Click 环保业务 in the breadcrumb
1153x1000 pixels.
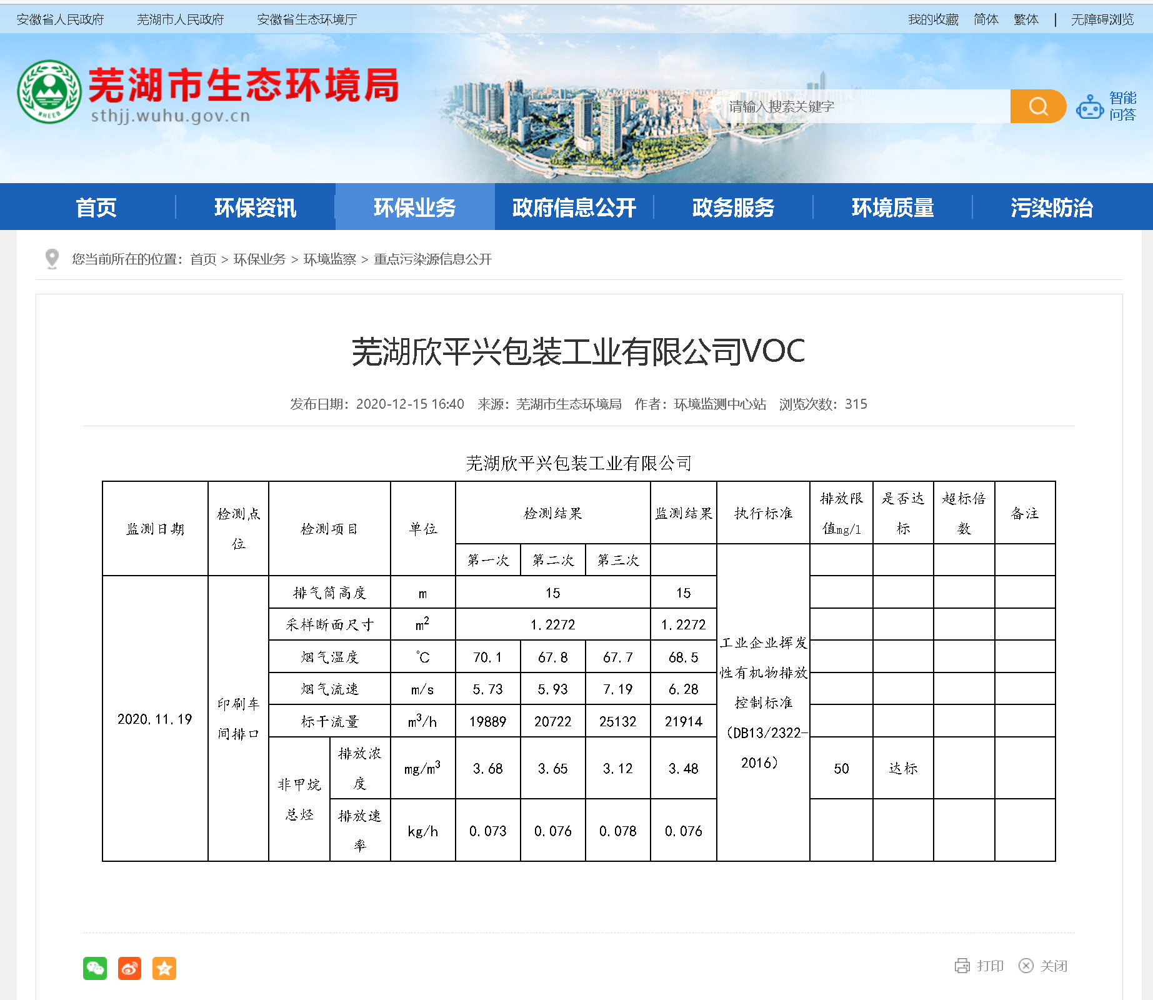(x=259, y=259)
